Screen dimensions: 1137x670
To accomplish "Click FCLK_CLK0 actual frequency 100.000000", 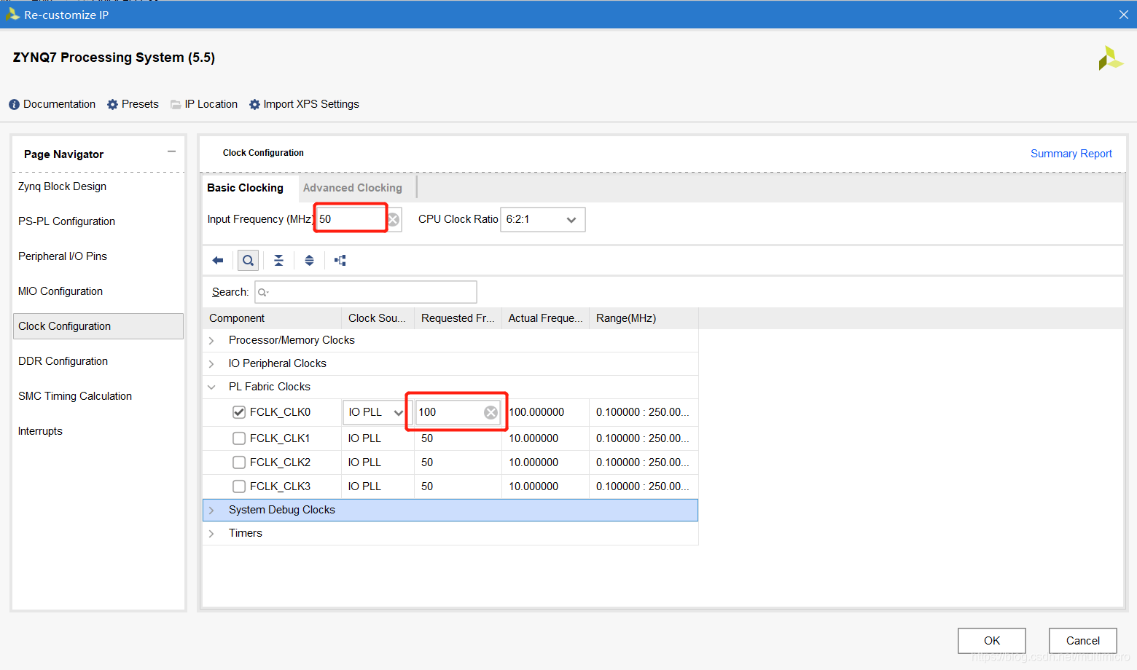I will pos(536,412).
